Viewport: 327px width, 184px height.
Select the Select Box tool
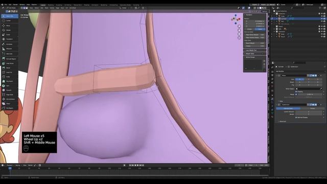point(10,16)
